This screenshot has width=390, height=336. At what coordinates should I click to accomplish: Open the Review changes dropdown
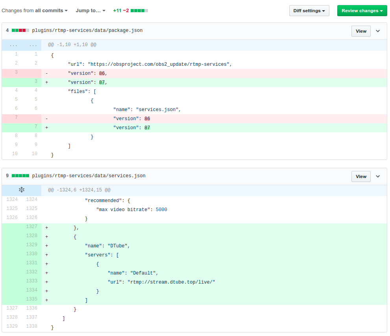(x=362, y=11)
